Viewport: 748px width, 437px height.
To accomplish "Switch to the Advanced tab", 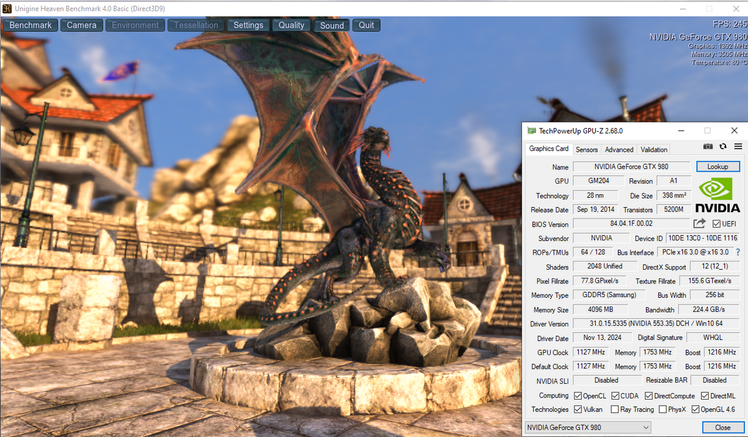I will [619, 150].
